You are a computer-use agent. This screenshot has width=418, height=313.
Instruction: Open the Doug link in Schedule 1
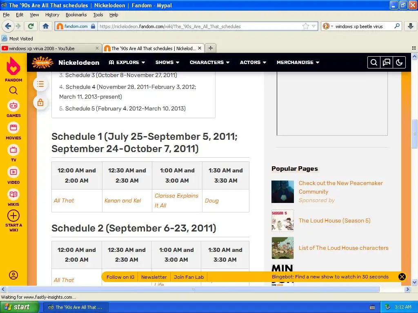(212, 201)
